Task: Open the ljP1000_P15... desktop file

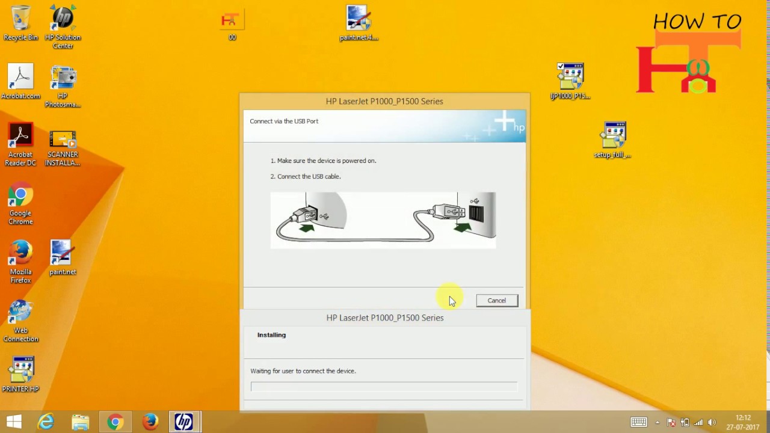Action: point(570,81)
